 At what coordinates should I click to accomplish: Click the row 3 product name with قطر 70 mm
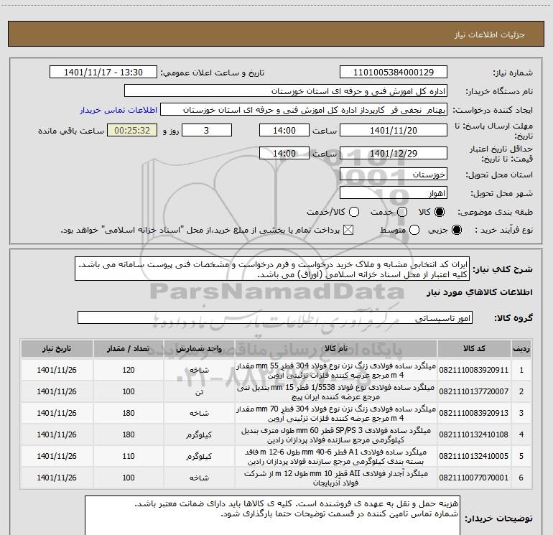tap(336, 414)
